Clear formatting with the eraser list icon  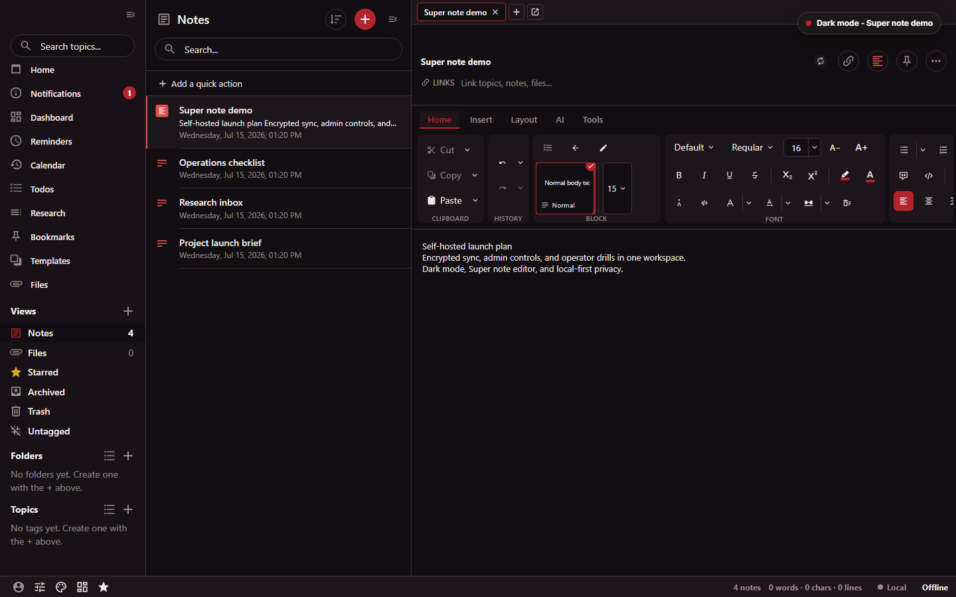[x=847, y=203]
